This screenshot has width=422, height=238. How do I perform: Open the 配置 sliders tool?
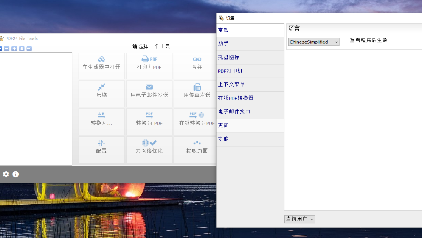(x=101, y=149)
